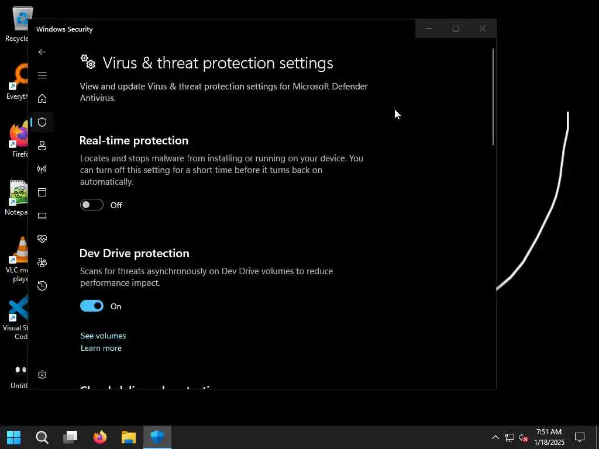This screenshot has width=599, height=449.
Task: Open the Home section in sidebar
Action: [42, 98]
